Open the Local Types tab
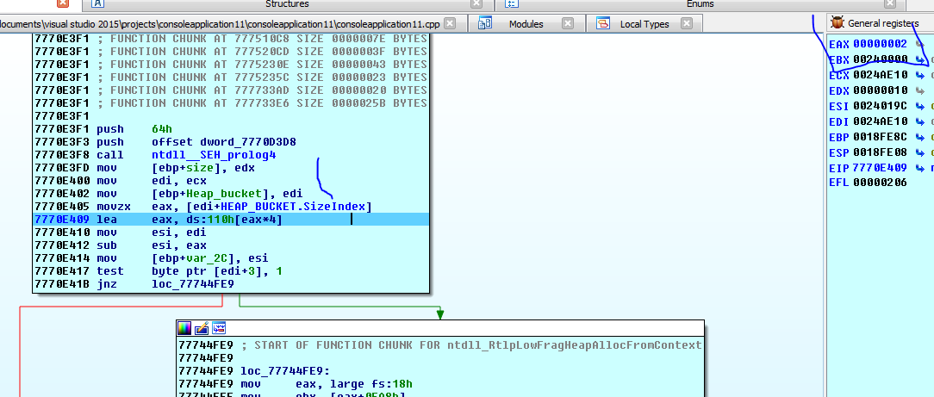934x397 pixels. [x=644, y=24]
